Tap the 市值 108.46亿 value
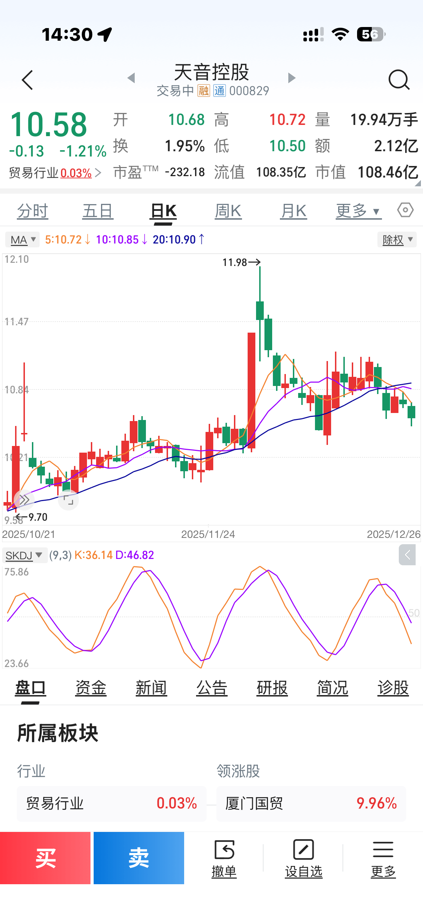The width and height of the screenshot is (423, 920). point(387,172)
